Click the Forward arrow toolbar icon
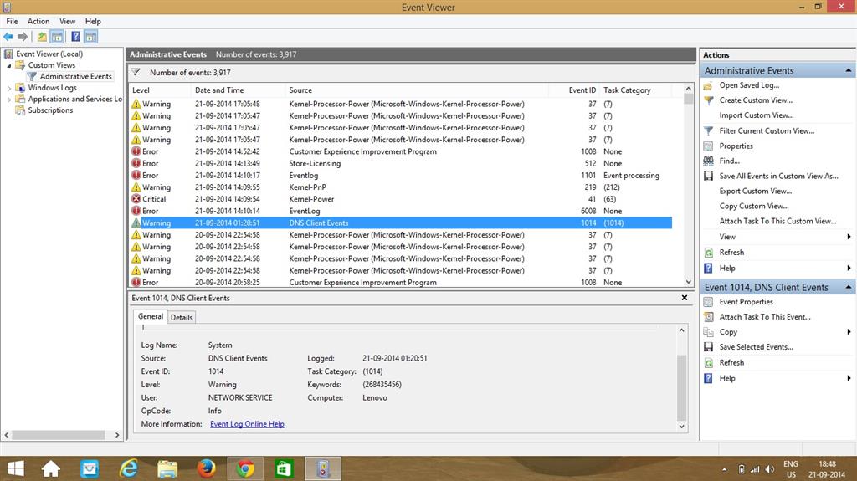This screenshot has height=481, width=857. (x=23, y=37)
